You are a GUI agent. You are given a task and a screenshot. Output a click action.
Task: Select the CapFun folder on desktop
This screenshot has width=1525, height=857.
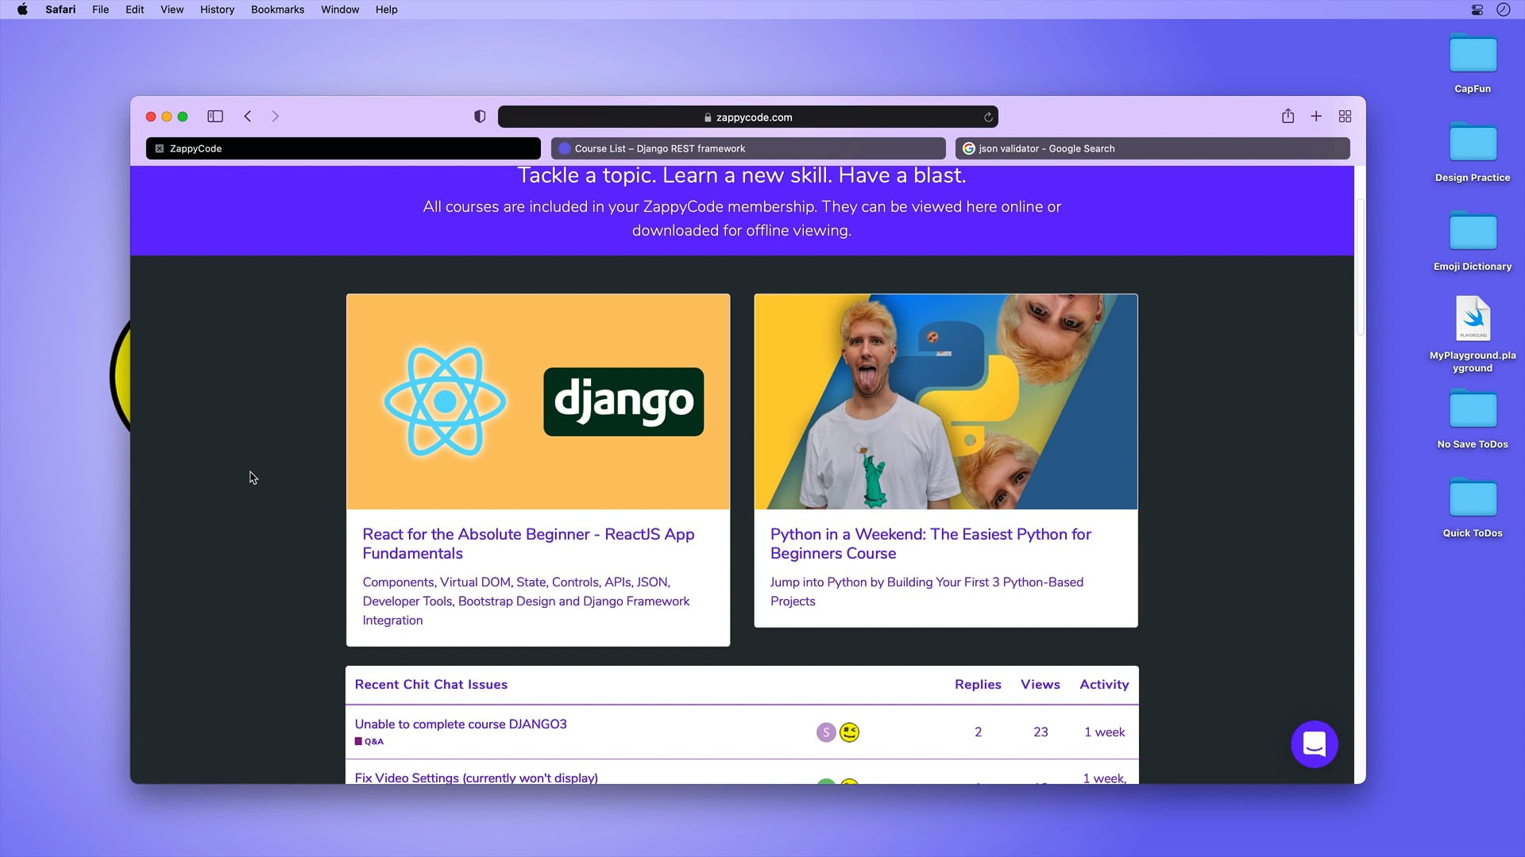1473,63
